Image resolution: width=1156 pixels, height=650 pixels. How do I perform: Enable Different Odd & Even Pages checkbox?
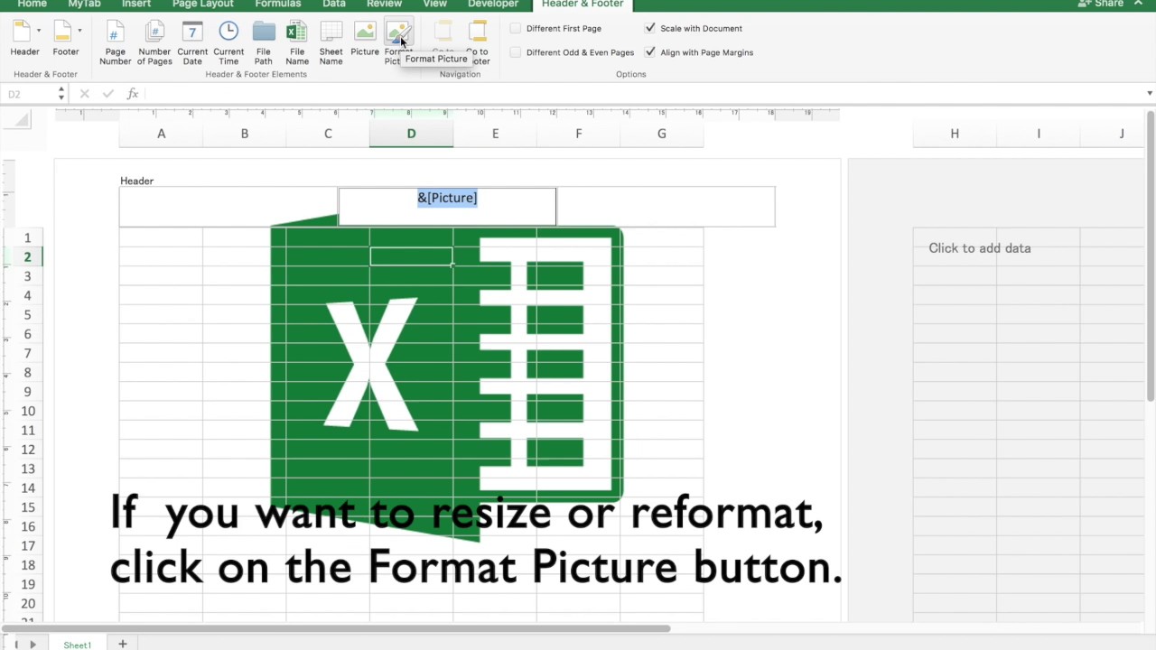coord(516,52)
